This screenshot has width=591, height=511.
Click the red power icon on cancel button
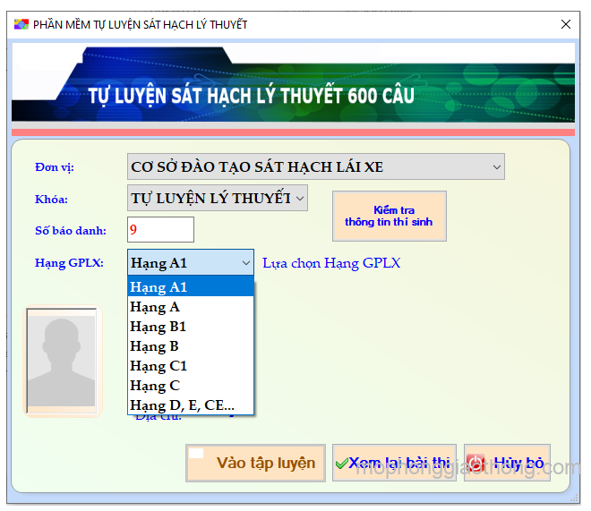tap(475, 464)
